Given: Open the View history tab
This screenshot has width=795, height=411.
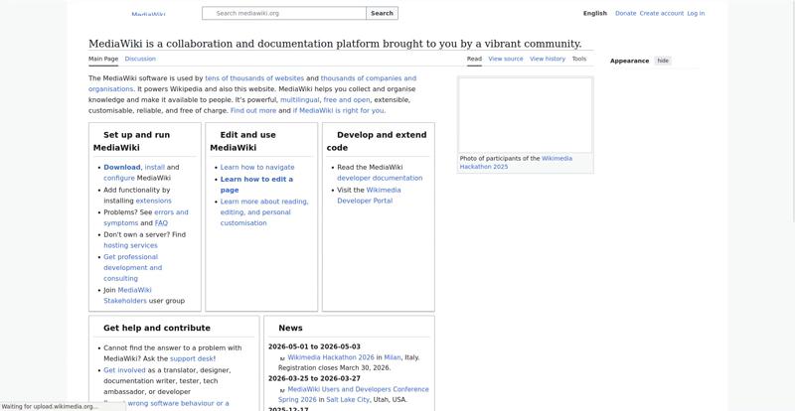Looking at the screenshot, I should (x=548, y=59).
